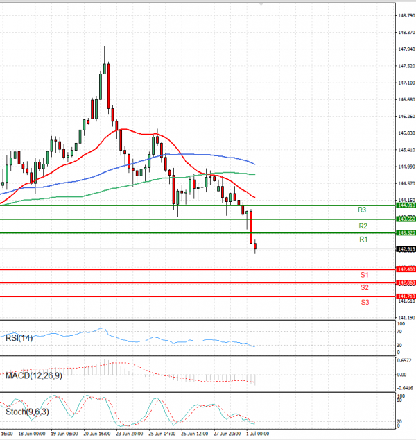Click the 144.990 price axis value
416x440 pixels.
click(406, 167)
